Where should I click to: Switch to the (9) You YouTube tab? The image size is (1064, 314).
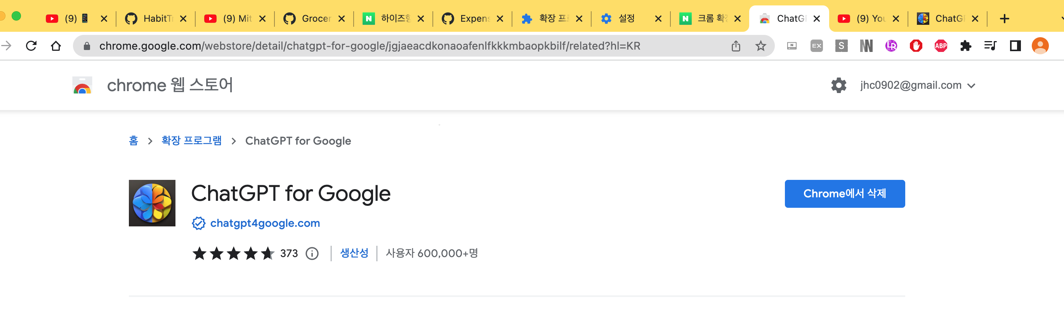[868, 19]
